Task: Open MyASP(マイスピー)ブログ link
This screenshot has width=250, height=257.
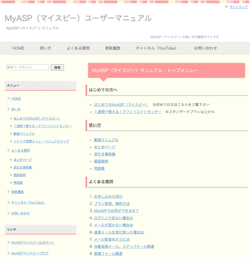Action: tap(30, 253)
